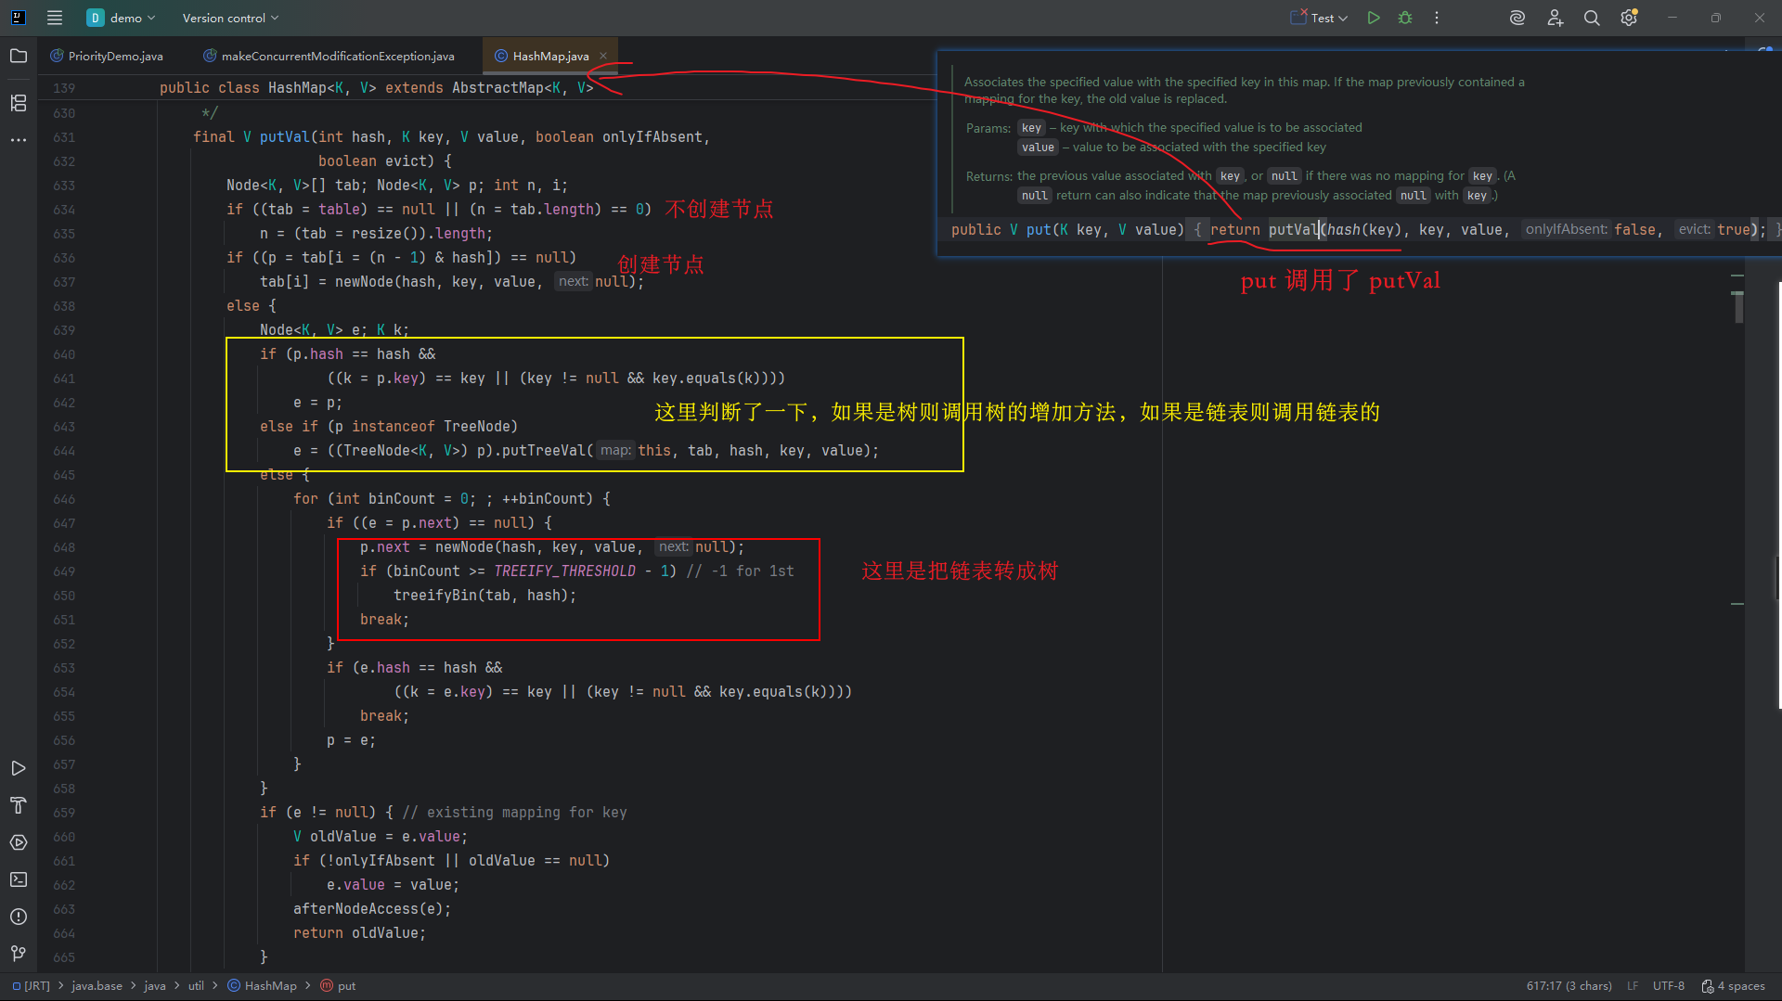The width and height of the screenshot is (1782, 1001).
Task: Open the demo project dropdown
Action: point(122,18)
